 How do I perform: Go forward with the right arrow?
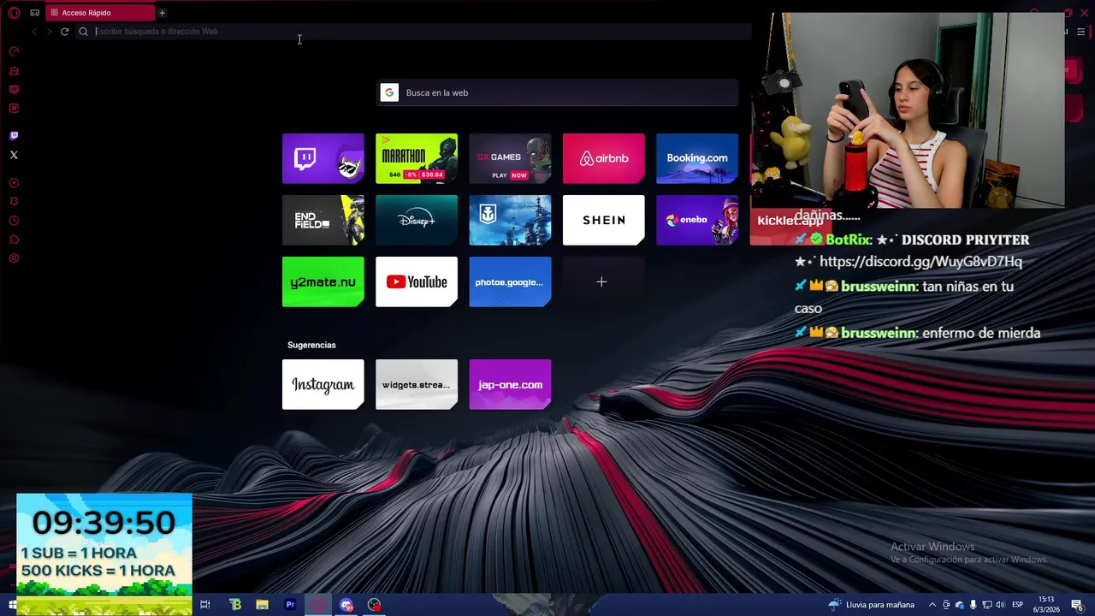point(49,32)
